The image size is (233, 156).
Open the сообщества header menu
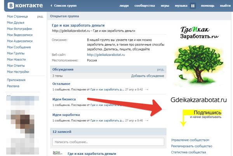point(144,6)
